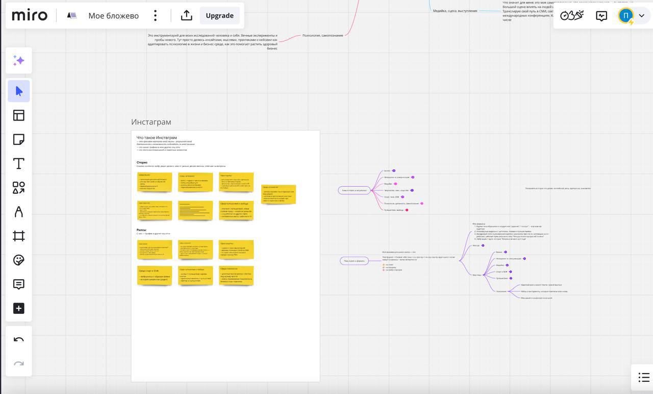This screenshot has height=394, width=653.
Task: Pick the Sticky note tool
Action: point(19,139)
